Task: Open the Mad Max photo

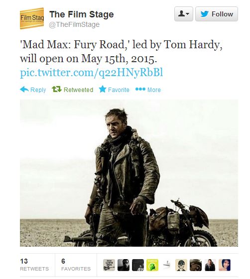Action: pyautogui.click(x=129, y=173)
